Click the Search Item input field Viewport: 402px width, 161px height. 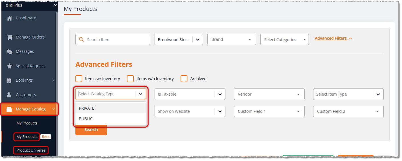click(113, 39)
